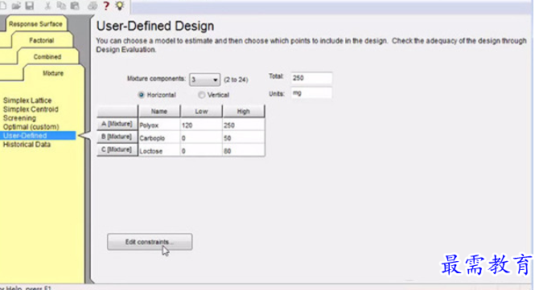Image resolution: width=539 pixels, height=290 pixels.
Task: Click the B [Mixture] row header
Action: click(x=117, y=137)
